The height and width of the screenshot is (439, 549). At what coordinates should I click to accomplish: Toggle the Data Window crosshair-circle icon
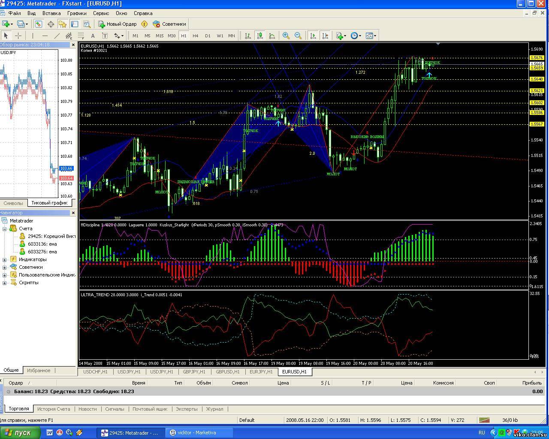51,24
